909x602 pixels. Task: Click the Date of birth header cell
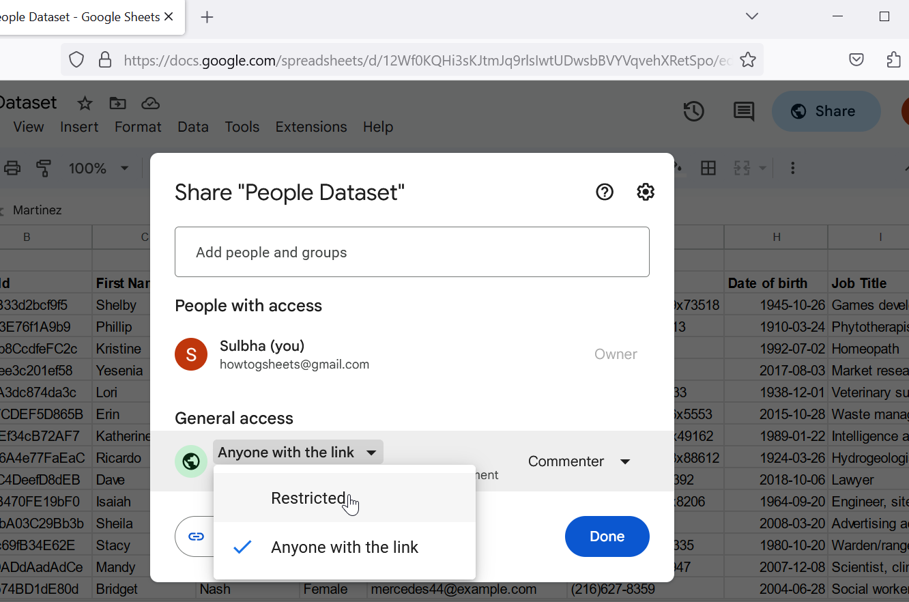pyautogui.click(x=777, y=283)
